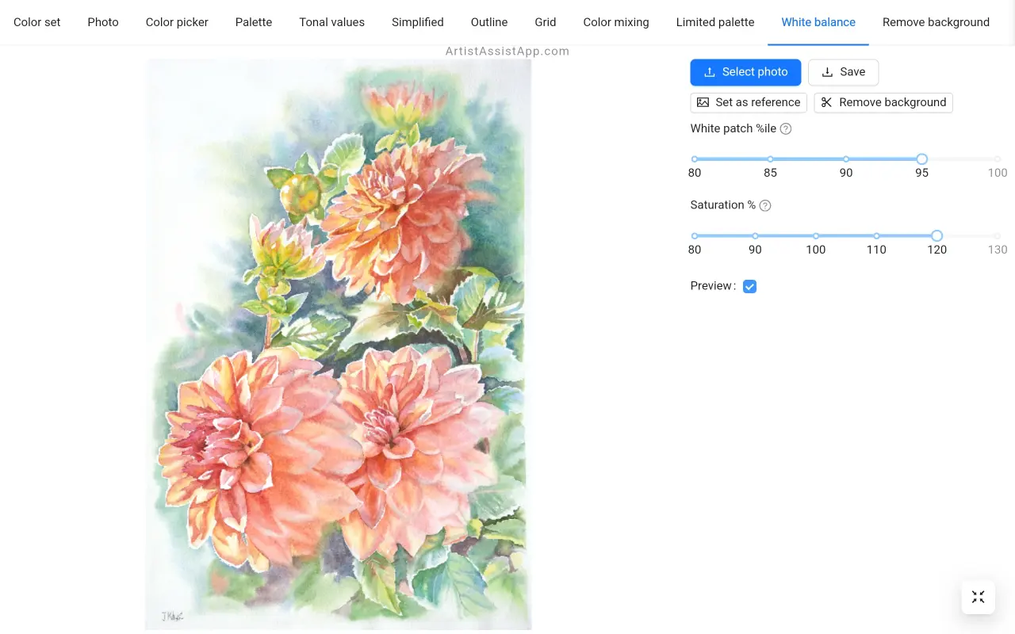The height and width of the screenshot is (634, 1015).
Task: Click the 'White patch %ile' label text
Action: point(733,128)
